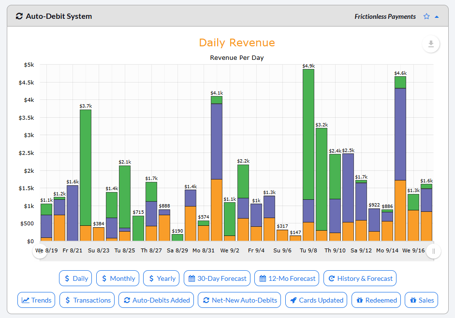The height and width of the screenshot is (318, 455).
Task: Open the Redeemed chart
Action: pyautogui.click(x=376, y=300)
